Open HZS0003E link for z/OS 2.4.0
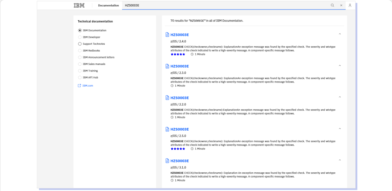Screen dimensions: 392x191 coord(179,35)
